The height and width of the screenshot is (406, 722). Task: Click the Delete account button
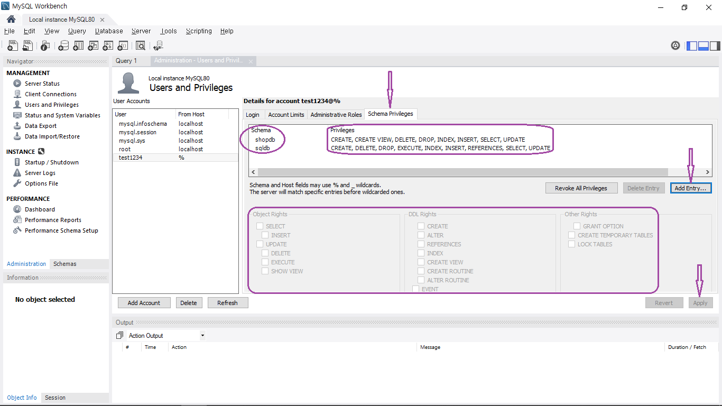click(x=189, y=303)
